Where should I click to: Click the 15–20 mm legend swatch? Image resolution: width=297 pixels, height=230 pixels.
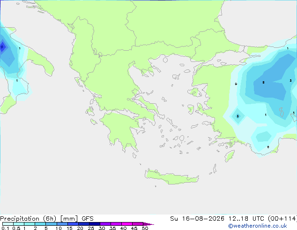coord(73,224)
